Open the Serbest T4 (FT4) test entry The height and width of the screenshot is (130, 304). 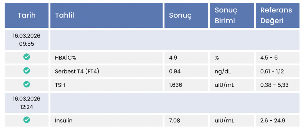77,71
